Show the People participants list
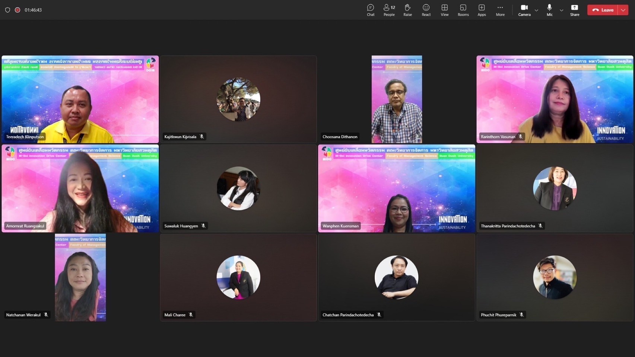This screenshot has height=357, width=635. tap(389, 10)
